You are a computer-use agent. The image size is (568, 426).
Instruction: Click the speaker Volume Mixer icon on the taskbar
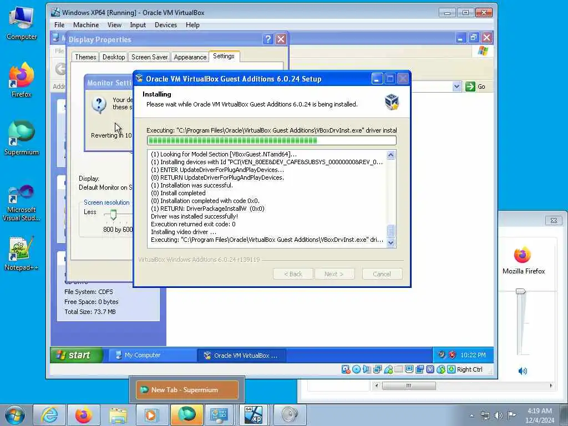click(288, 415)
